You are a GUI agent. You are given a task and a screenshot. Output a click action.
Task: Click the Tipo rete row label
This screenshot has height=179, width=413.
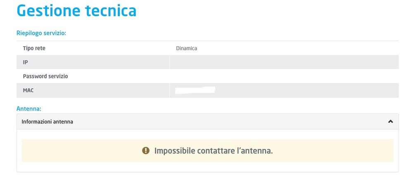[34, 48]
